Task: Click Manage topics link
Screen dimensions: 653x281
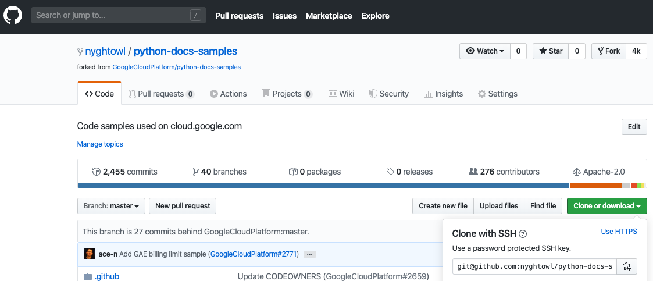Action: [x=100, y=144]
